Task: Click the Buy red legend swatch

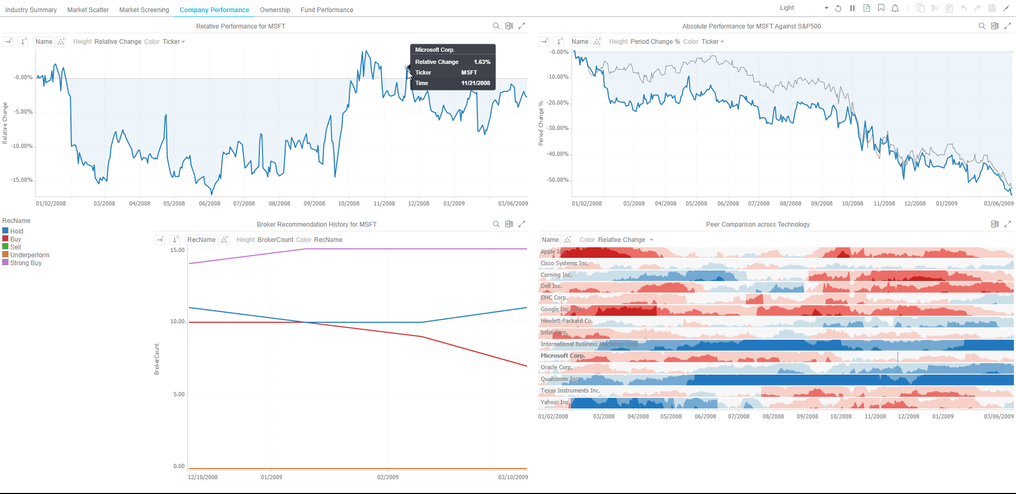Action: pyautogui.click(x=5, y=239)
